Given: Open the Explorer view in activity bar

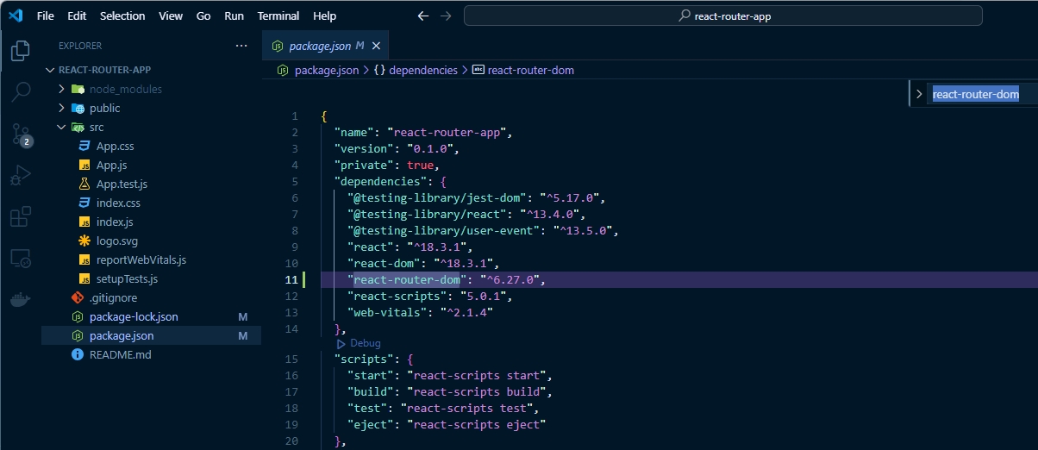Looking at the screenshot, I should (21, 51).
